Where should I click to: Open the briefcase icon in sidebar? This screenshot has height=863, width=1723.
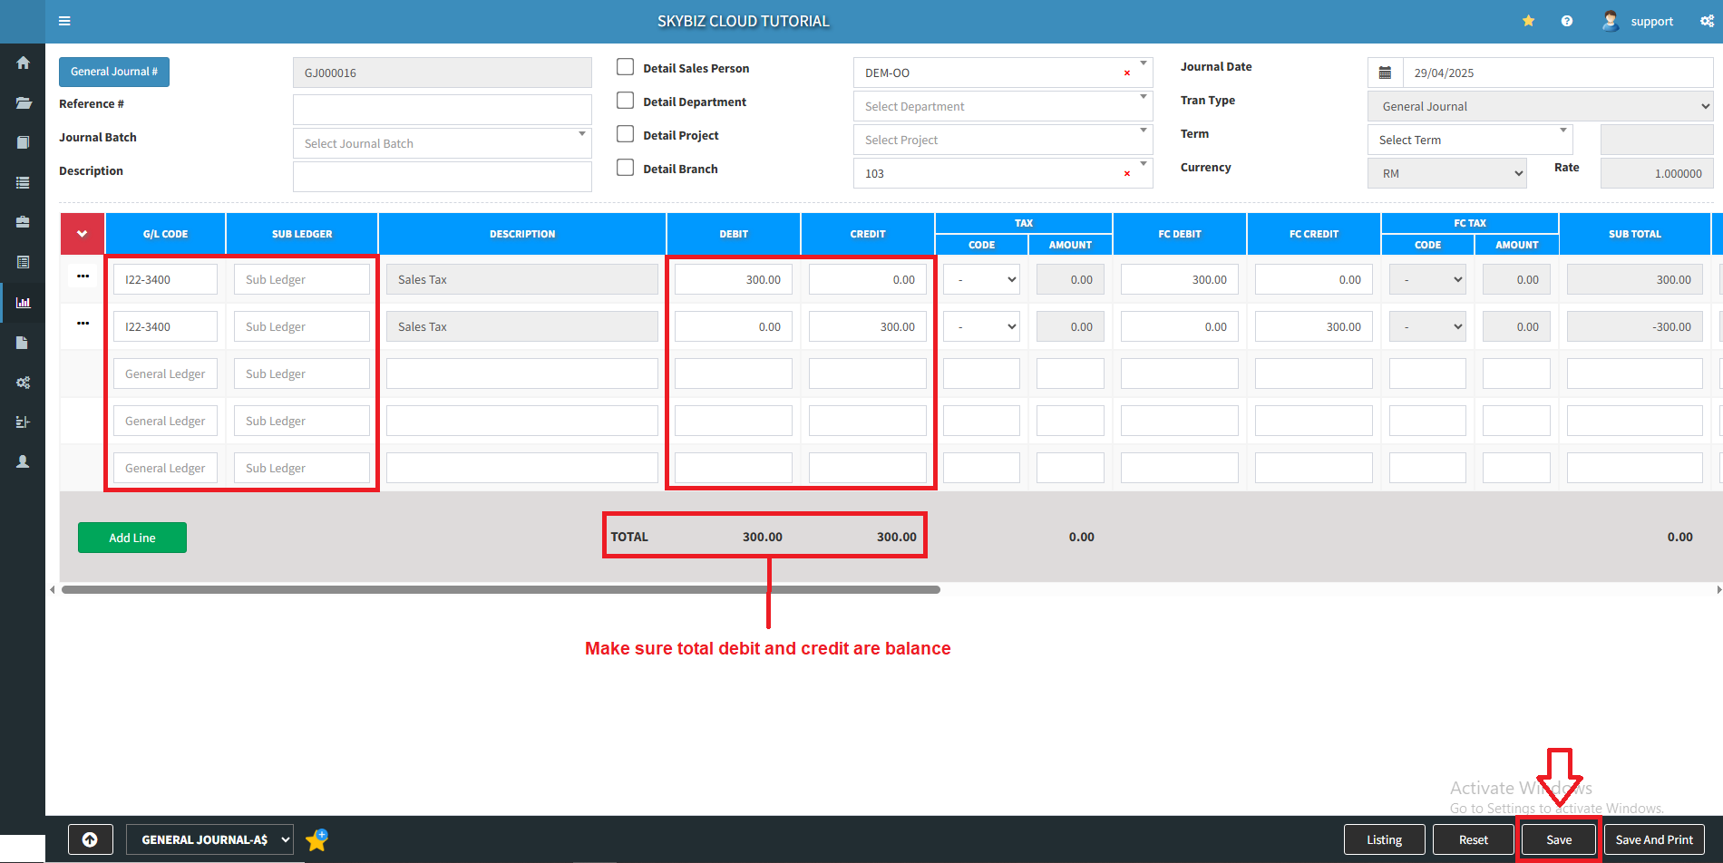(23, 222)
